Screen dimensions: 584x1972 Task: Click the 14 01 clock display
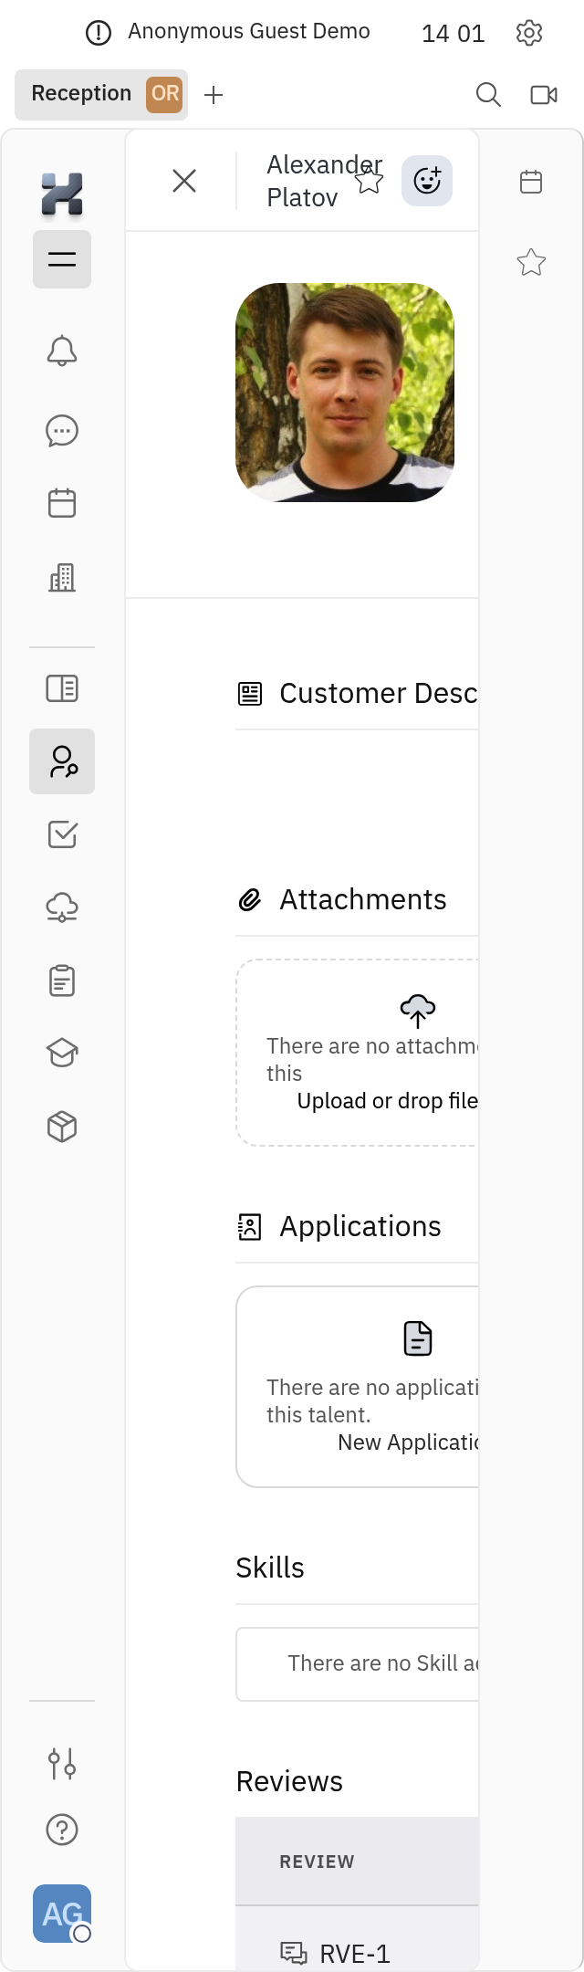[453, 34]
